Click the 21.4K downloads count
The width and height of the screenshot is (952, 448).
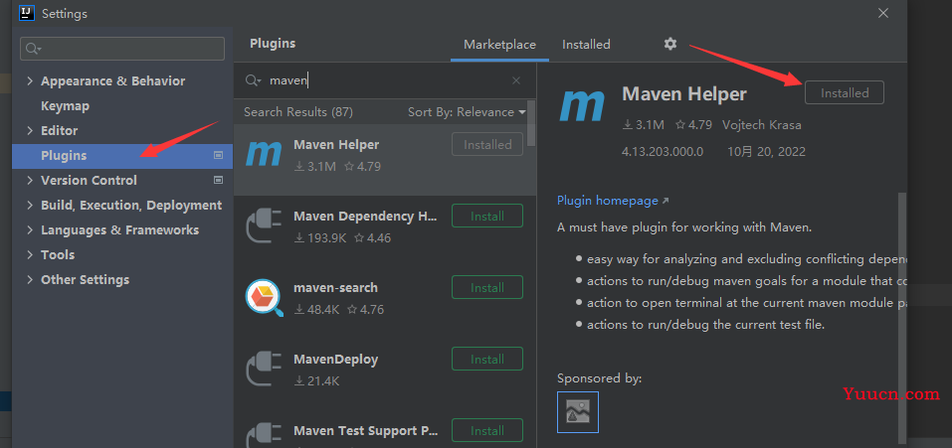pos(317,381)
